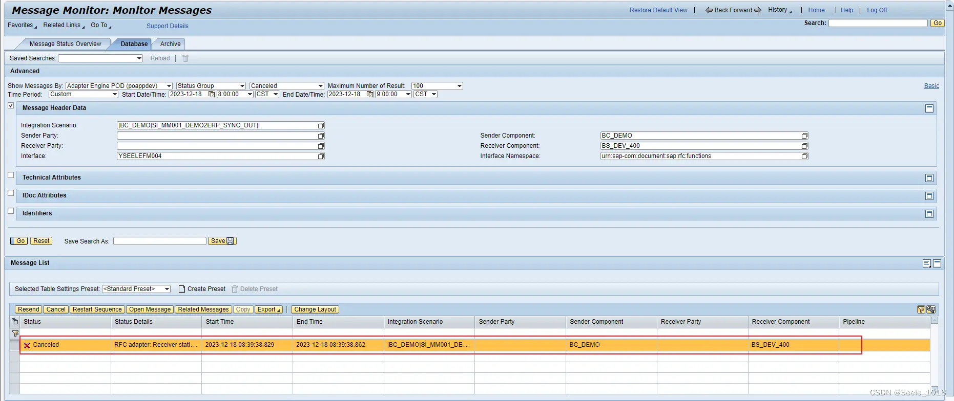The image size is (954, 401).
Task: Click select-all icon in table header corner
Action: click(x=15, y=322)
